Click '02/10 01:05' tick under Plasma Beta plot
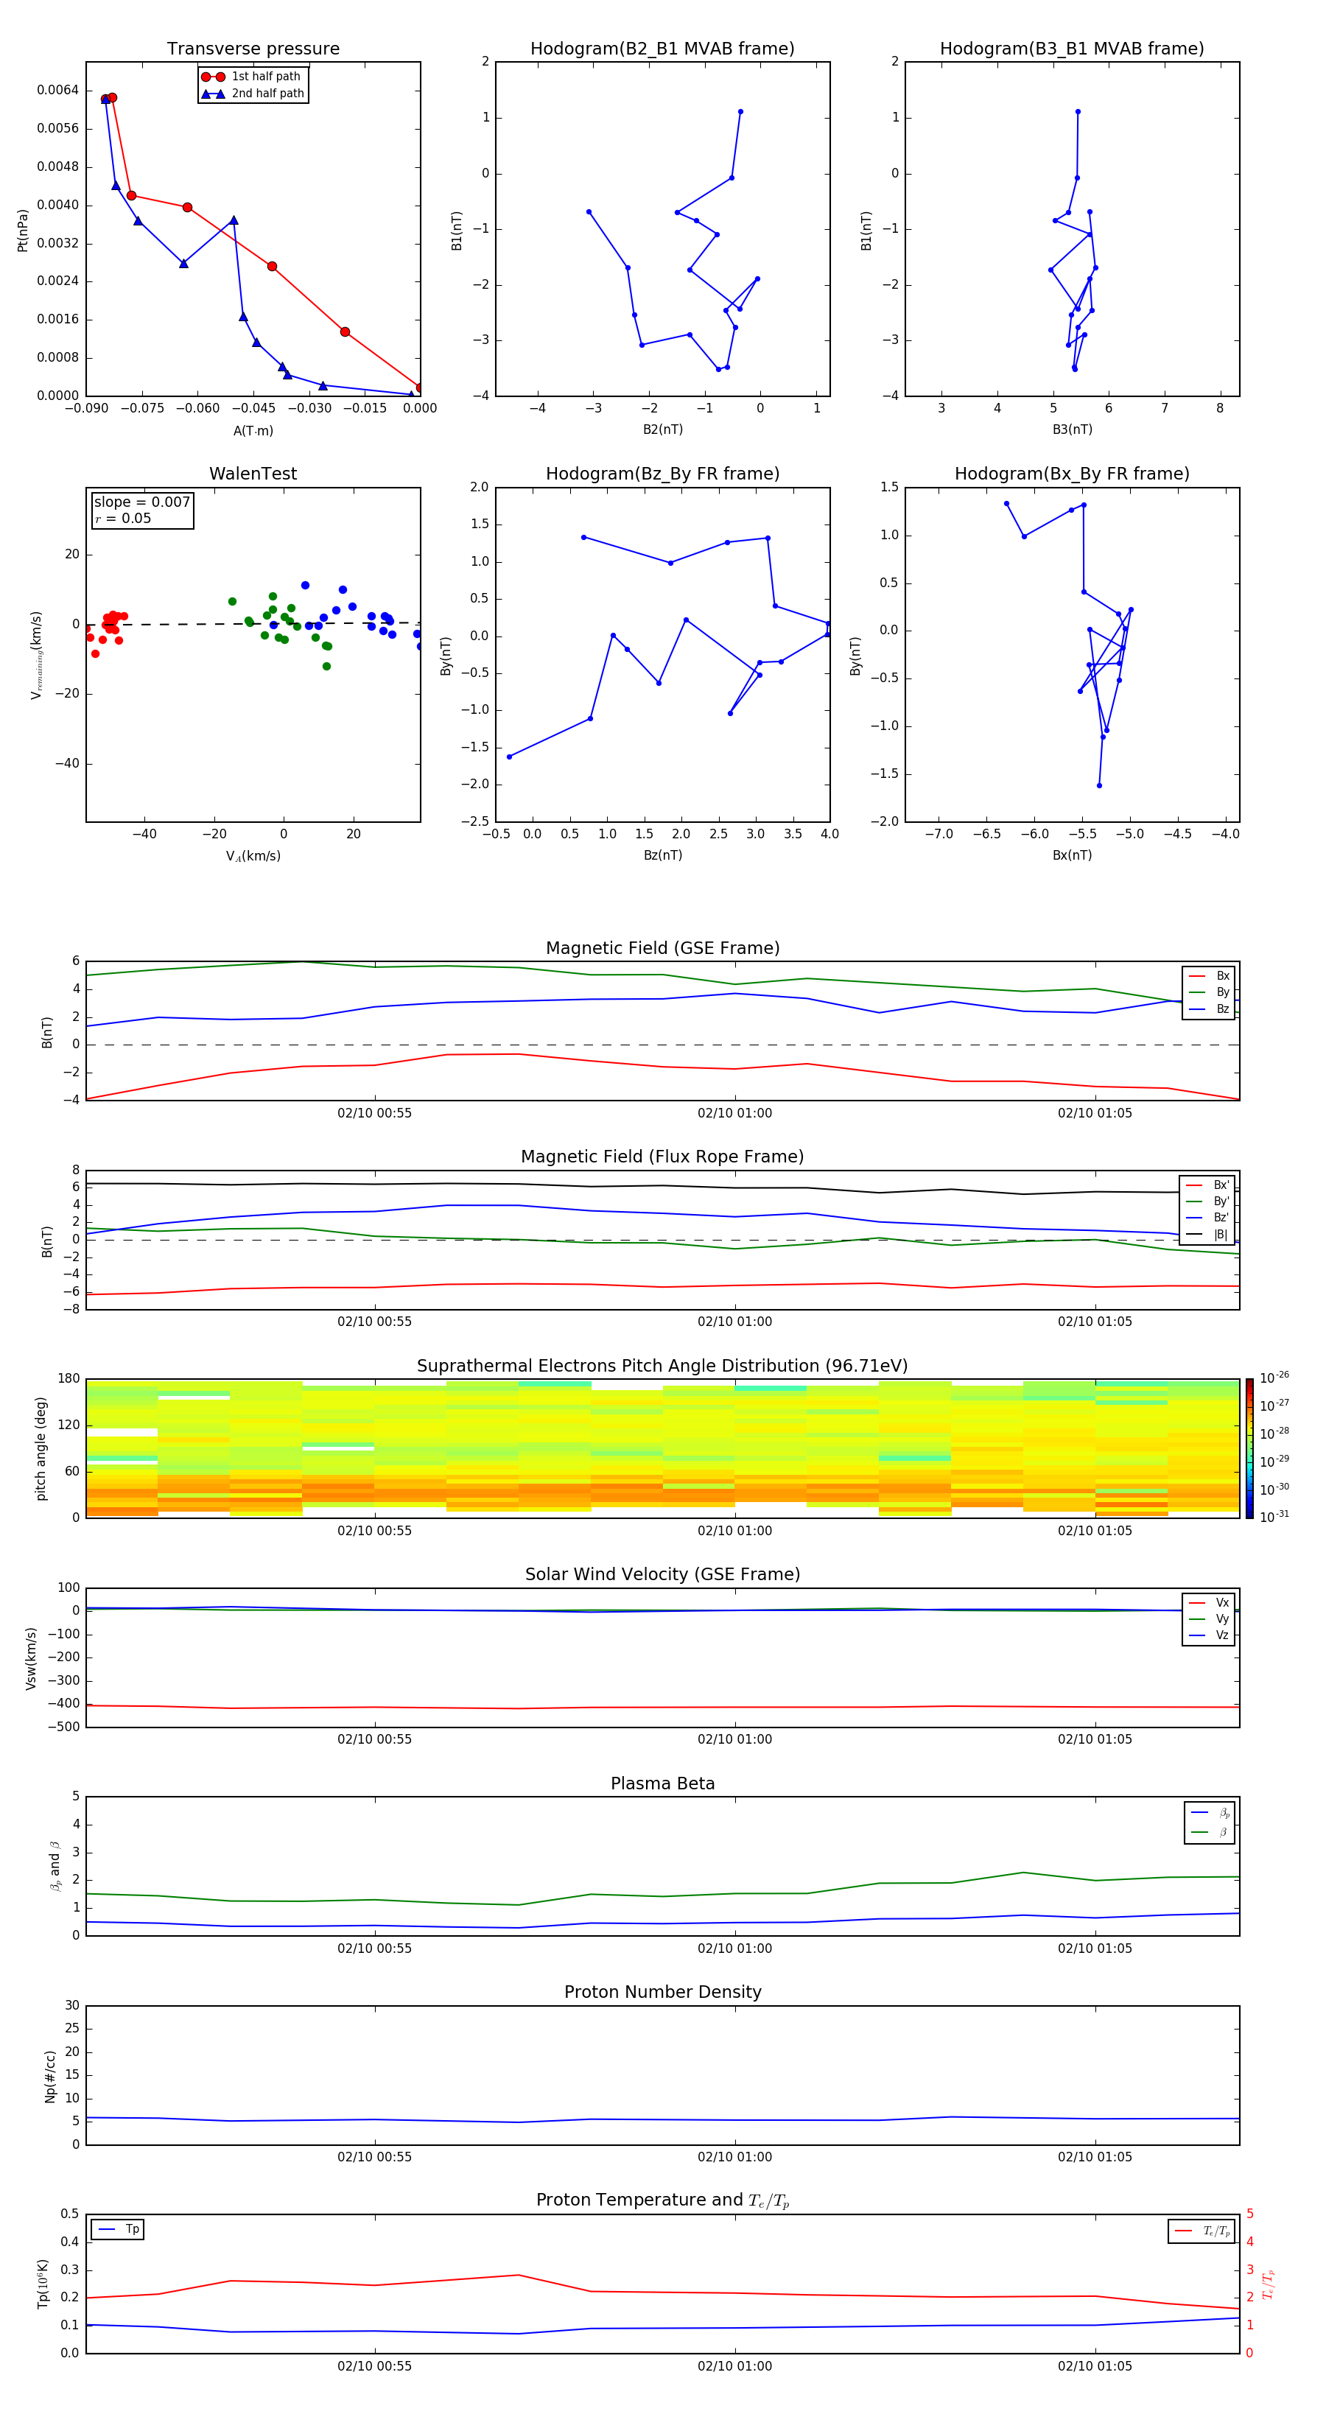 point(1095,1948)
